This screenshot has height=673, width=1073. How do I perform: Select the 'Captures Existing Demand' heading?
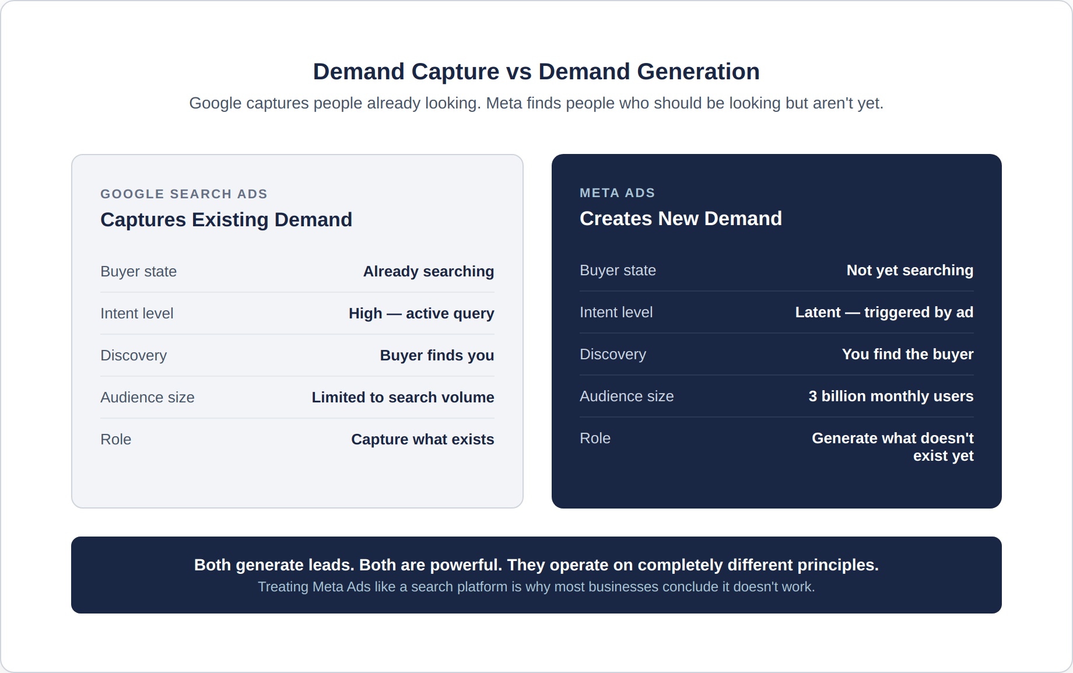[x=226, y=220]
